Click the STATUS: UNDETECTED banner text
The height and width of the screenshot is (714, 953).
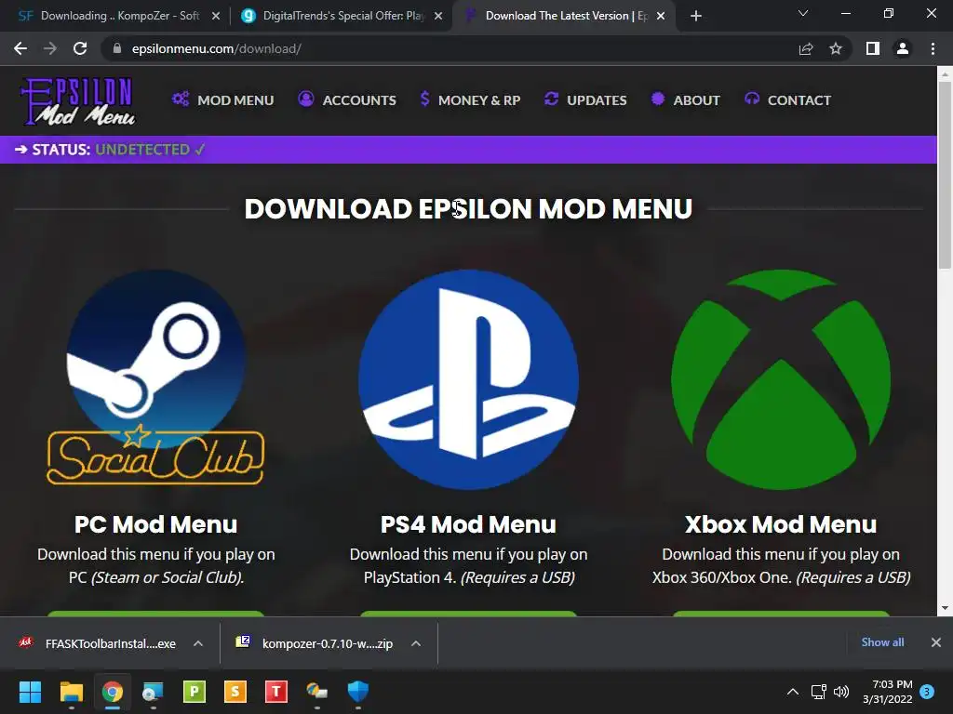point(110,150)
